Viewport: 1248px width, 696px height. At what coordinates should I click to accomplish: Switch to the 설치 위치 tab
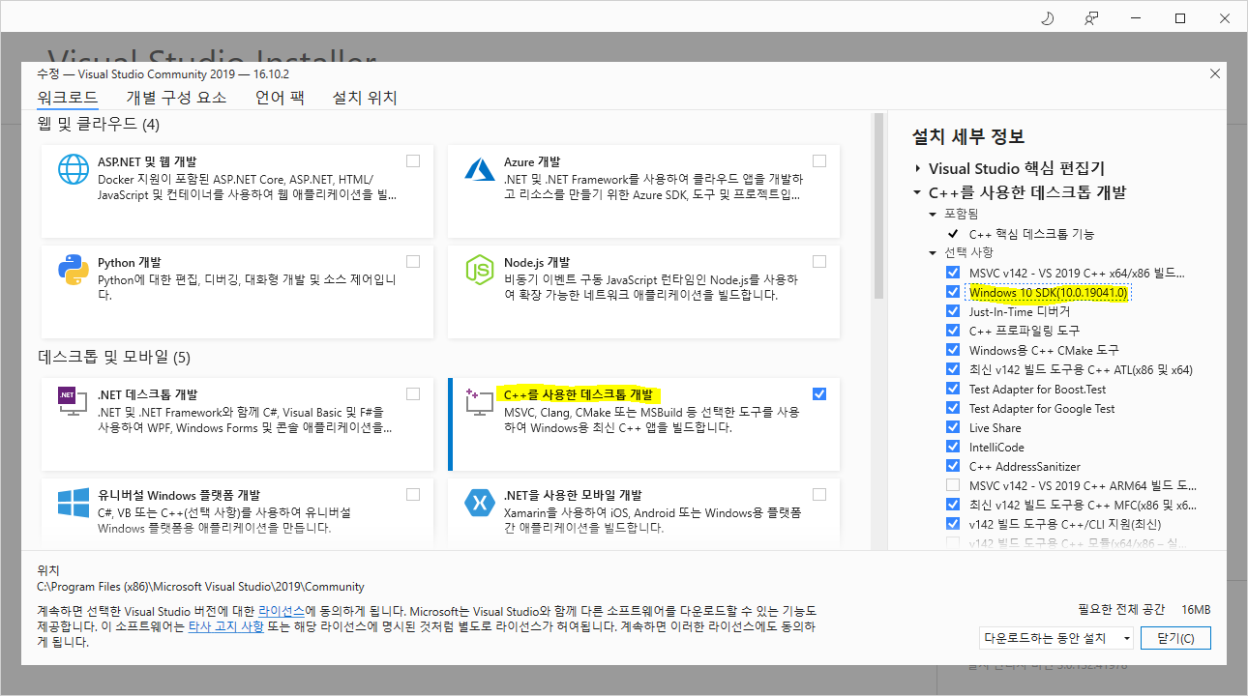[365, 98]
